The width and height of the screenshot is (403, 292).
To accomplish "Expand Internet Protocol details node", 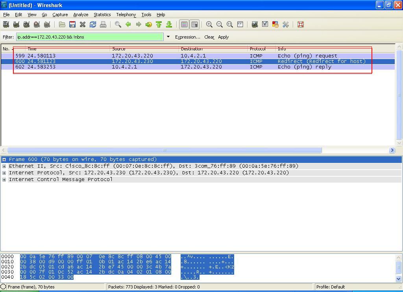I will tap(4, 173).
